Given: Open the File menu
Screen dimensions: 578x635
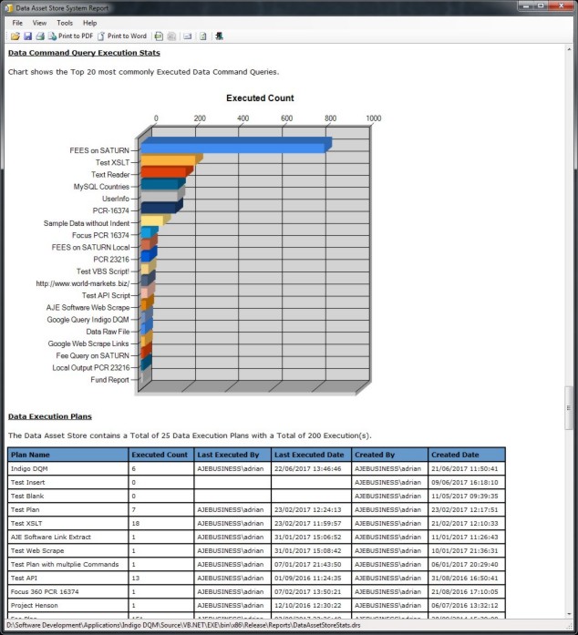Looking at the screenshot, I should [17, 23].
